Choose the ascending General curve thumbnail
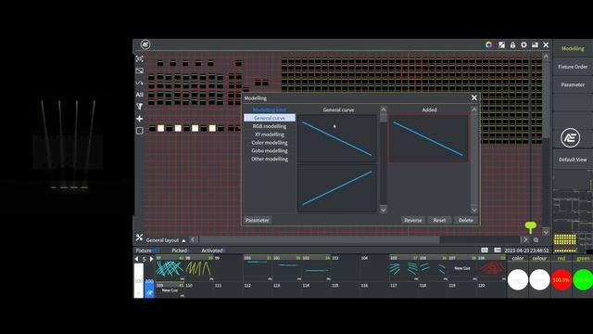593x334 pixels. 336,187
